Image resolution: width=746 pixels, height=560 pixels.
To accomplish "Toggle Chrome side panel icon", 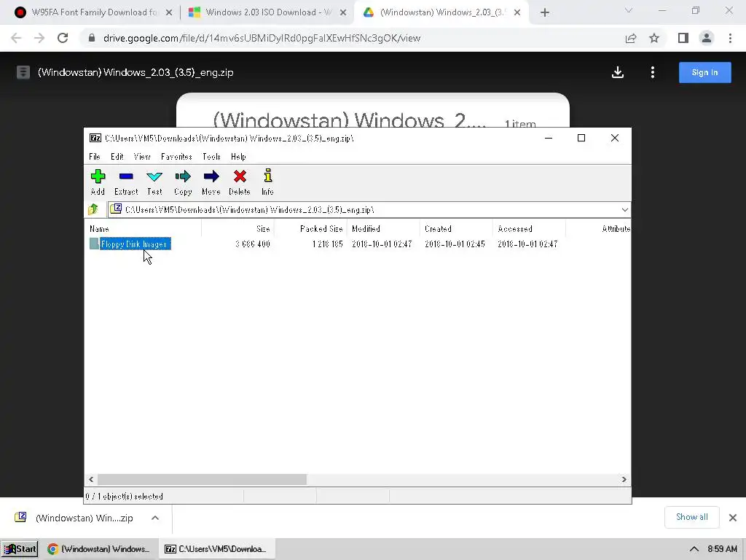I will (x=683, y=38).
